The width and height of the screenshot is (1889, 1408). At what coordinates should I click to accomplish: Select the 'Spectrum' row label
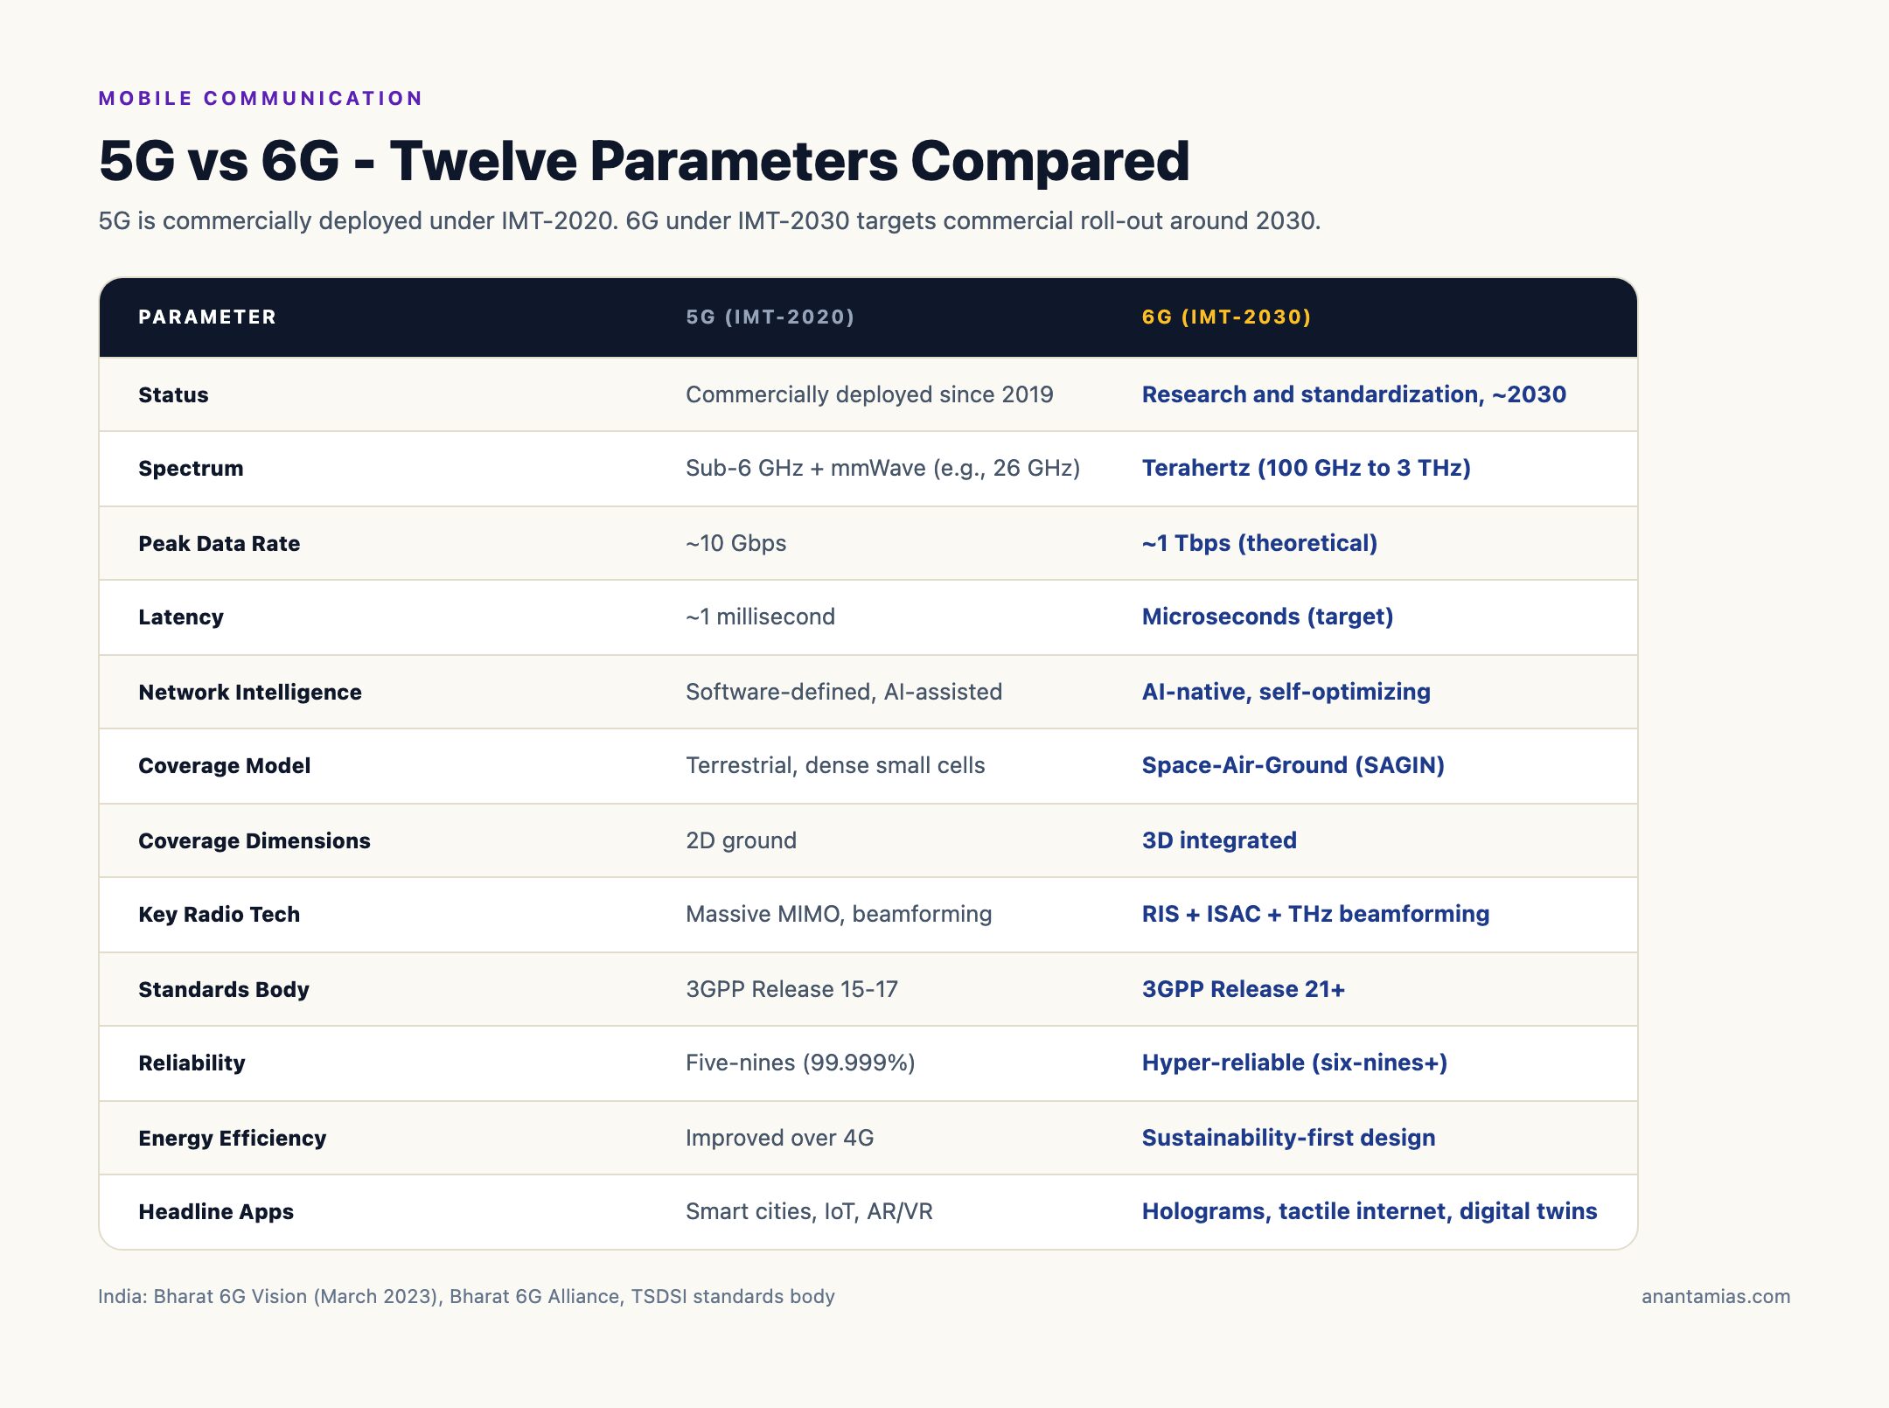191,468
